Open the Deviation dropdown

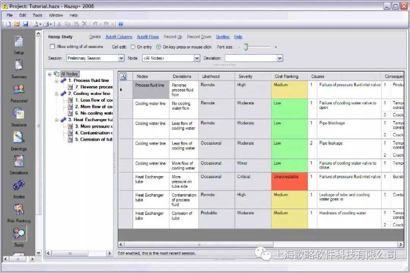tap(280, 58)
